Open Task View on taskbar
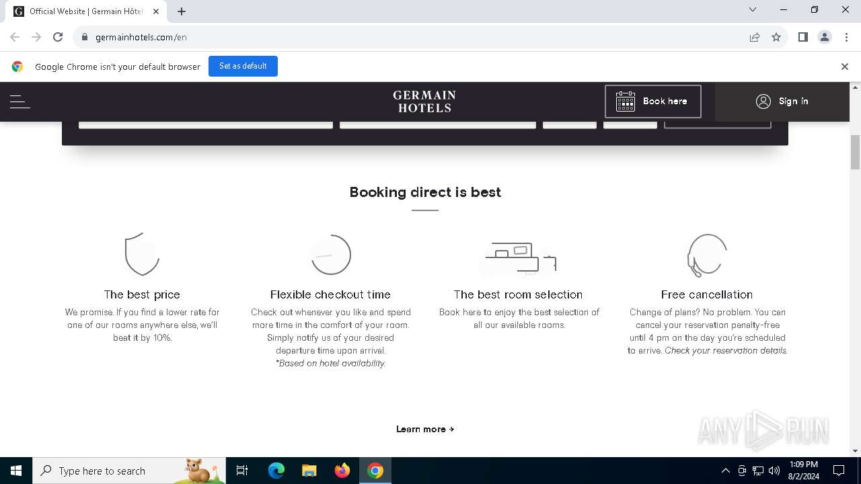Image resolution: width=861 pixels, height=484 pixels. (x=242, y=471)
